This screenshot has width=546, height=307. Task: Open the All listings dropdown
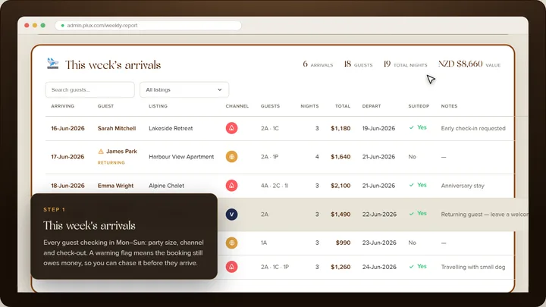pos(184,89)
